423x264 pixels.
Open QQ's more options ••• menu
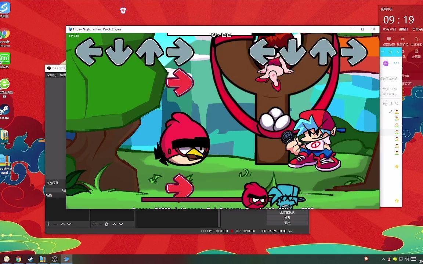[396, 63]
